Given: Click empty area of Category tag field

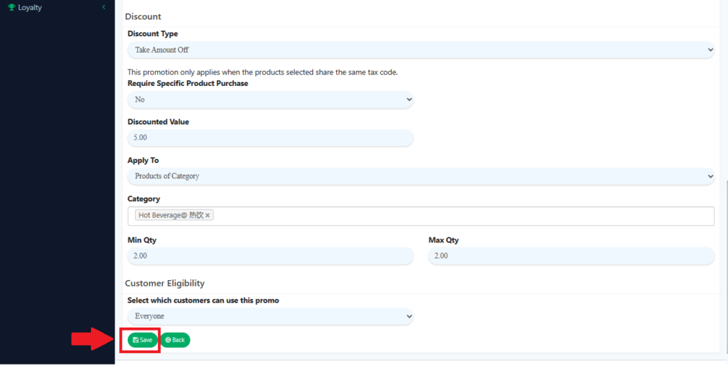Looking at the screenshot, I should pyautogui.click(x=462, y=216).
